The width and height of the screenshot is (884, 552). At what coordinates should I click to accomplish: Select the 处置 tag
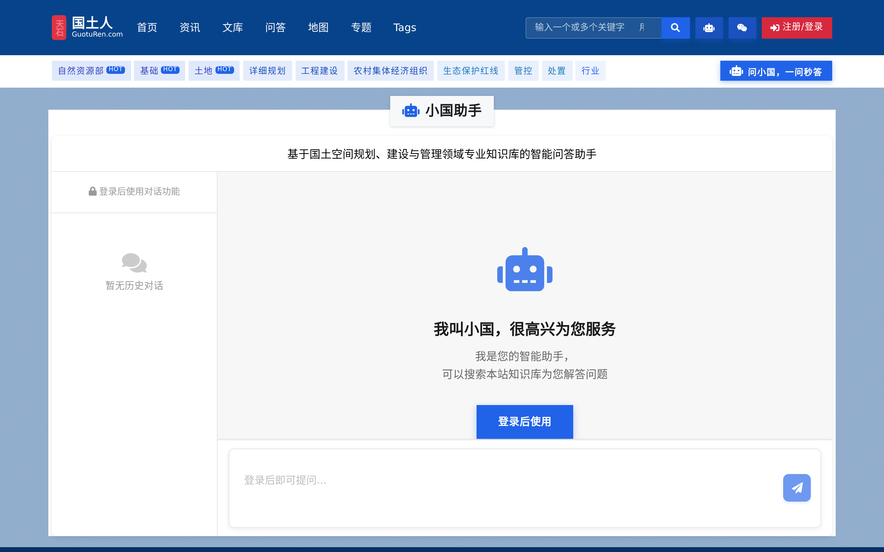(x=557, y=71)
